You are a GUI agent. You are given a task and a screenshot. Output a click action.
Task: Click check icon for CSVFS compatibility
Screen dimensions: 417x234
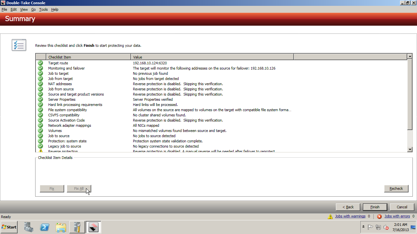tap(40, 115)
